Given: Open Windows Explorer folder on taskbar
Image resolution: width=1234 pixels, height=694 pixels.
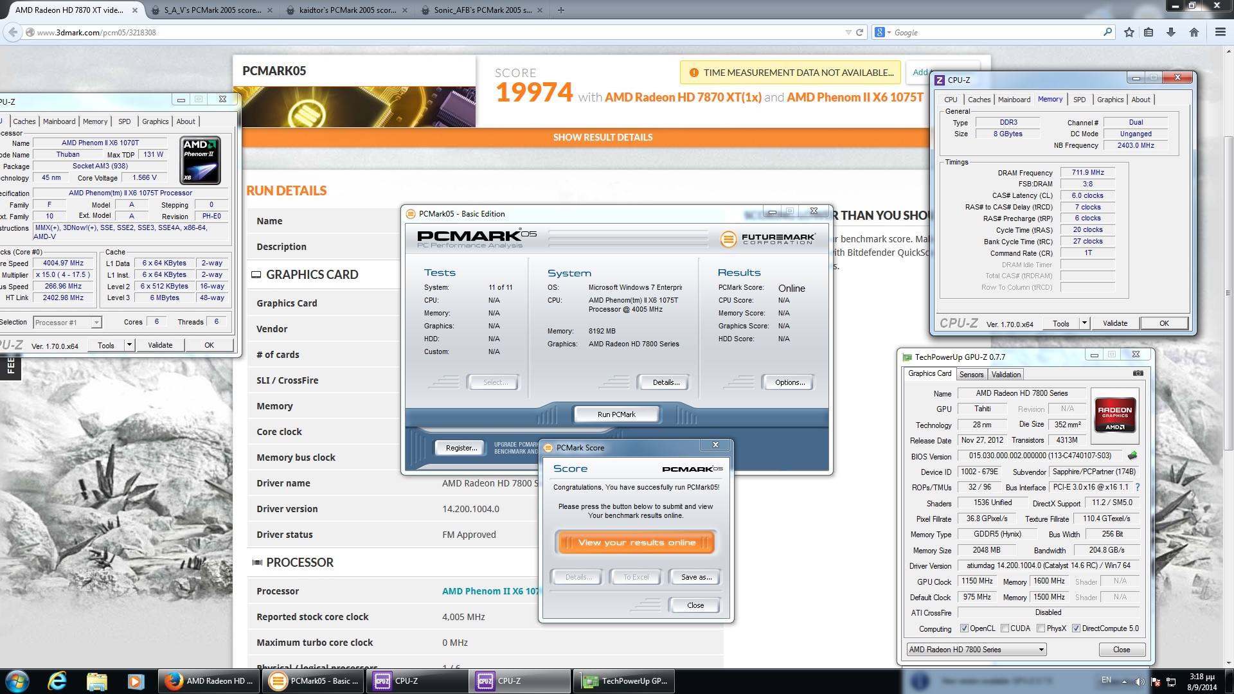Looking at the screenshot, I should coord(96,681).
